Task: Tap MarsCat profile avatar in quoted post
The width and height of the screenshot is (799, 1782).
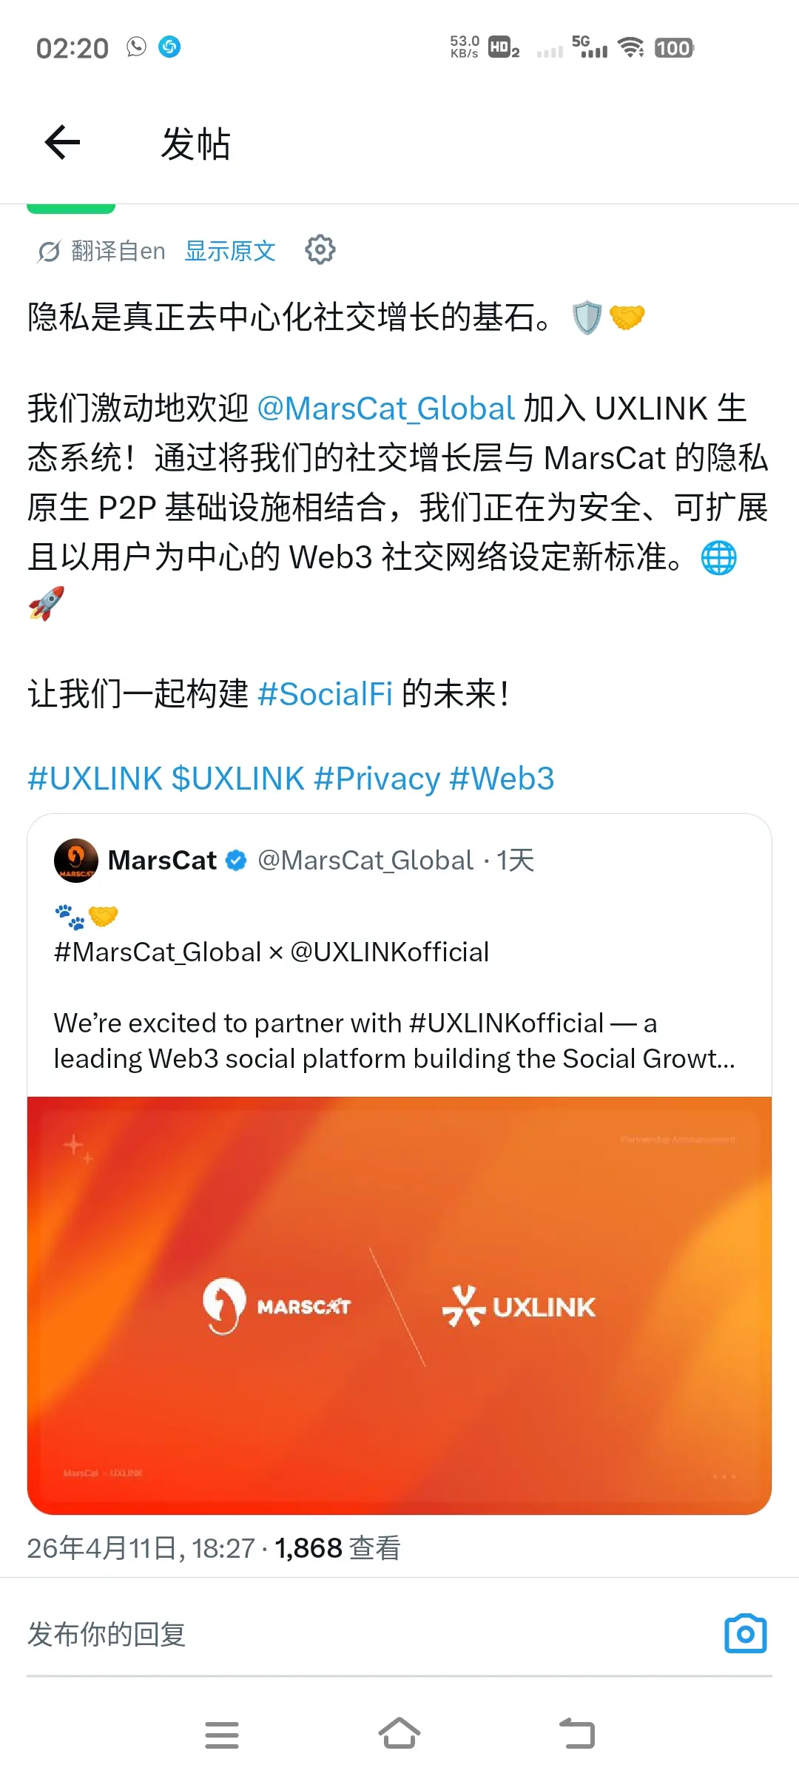Action: [75, 861]
